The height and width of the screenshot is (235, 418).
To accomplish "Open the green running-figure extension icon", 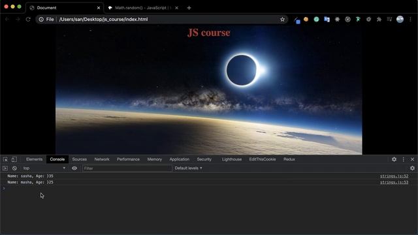I will (x=358, y=19).
